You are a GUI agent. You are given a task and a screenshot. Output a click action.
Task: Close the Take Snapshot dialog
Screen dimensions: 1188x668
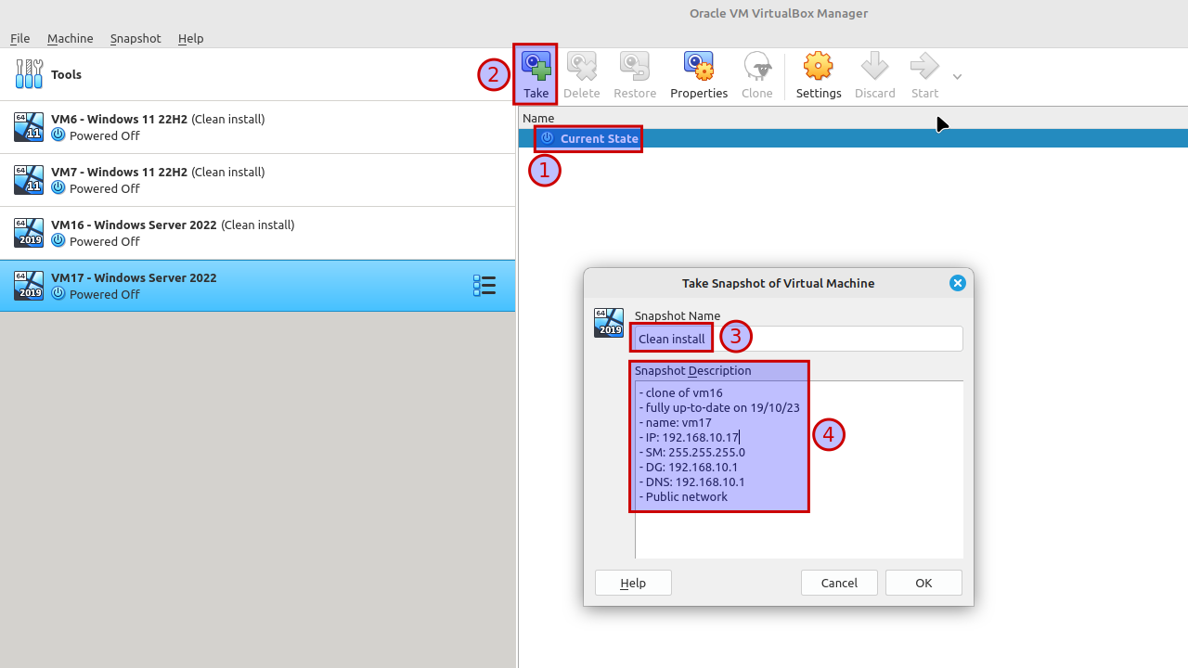click(958, 283)
